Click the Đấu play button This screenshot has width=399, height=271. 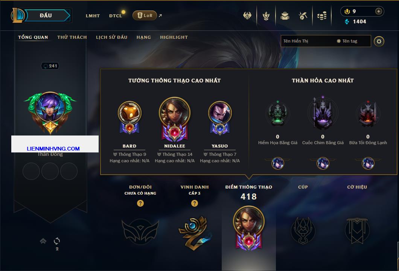click(x=46, y=15)
